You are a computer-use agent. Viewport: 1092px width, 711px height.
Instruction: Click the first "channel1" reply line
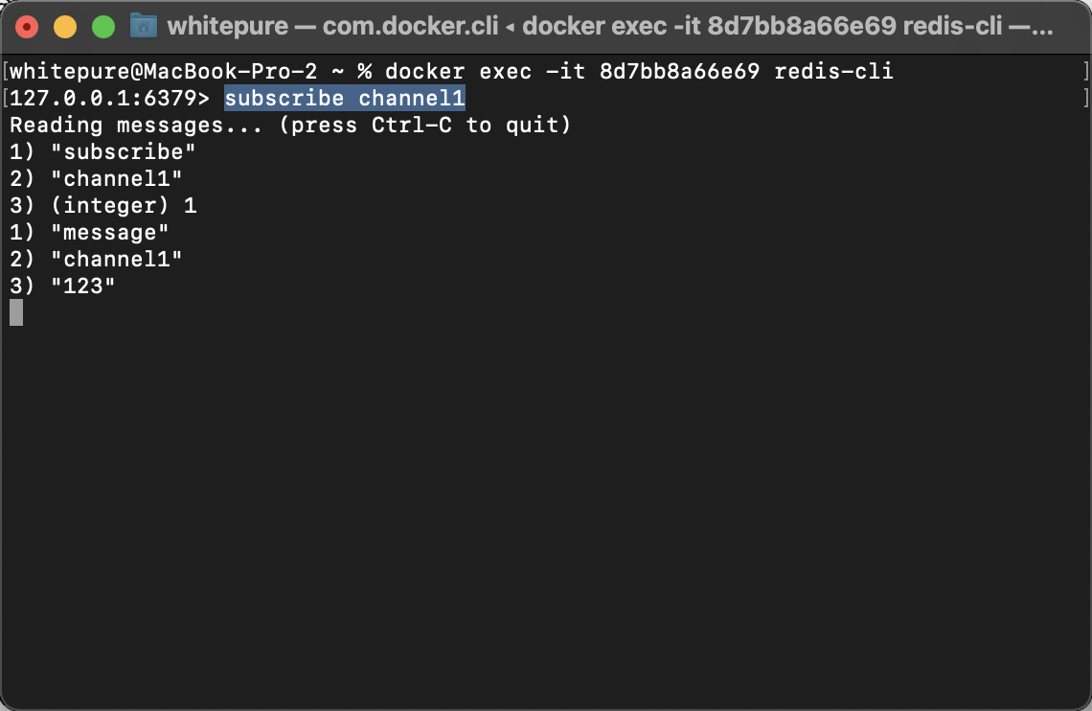click(96, 179)
